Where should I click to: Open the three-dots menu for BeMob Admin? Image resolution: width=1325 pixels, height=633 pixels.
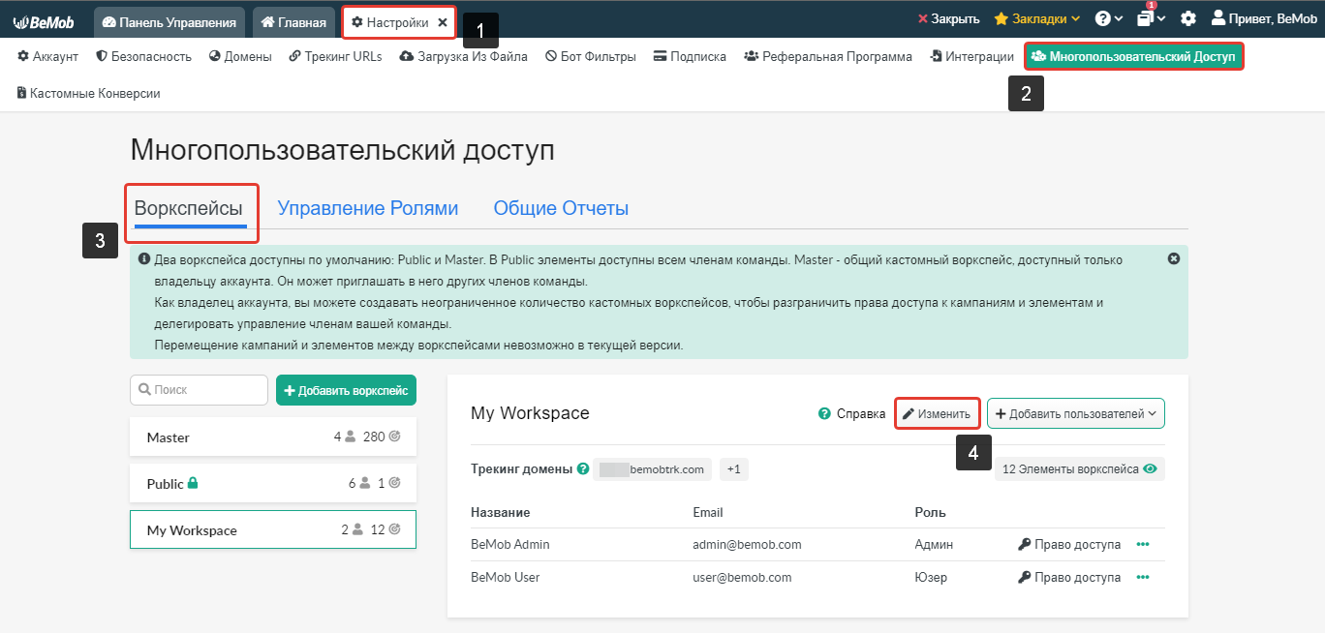click(x=1143, y=545)
